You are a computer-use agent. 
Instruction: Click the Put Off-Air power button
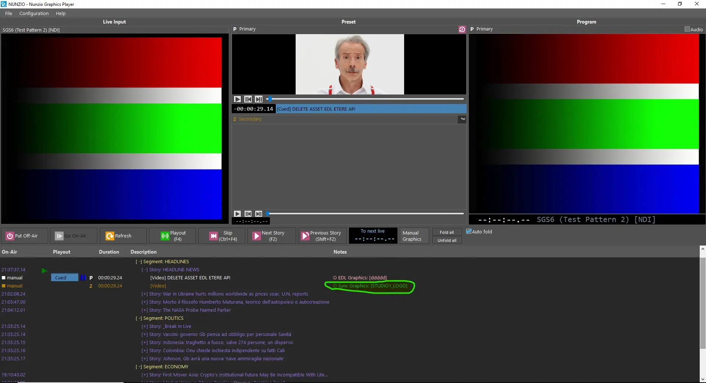point(25,236)
